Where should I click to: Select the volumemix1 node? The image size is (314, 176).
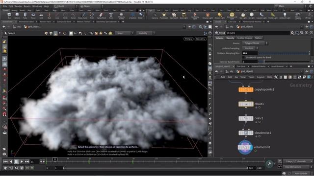tap(245, 147)
